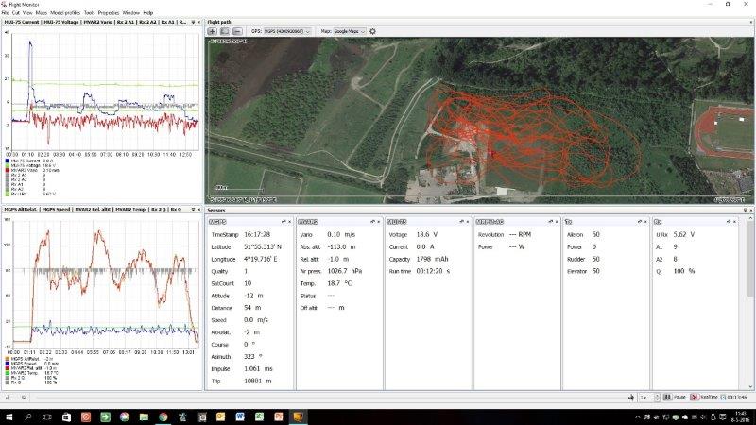This screenshot has height=425, width=756.
Task: Close the Sensors panel
Action: (x=751, y=210)
